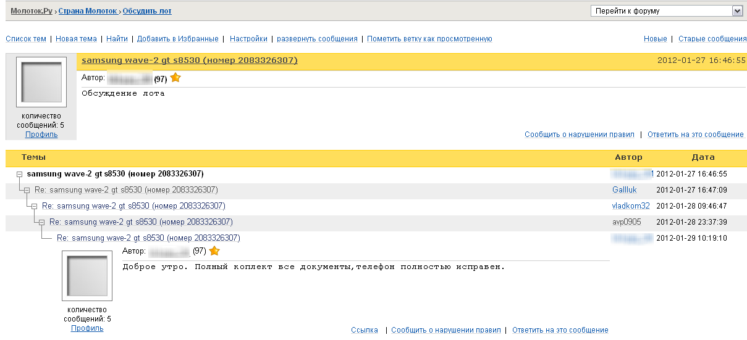Click 'Ссылка' under the reply message
Viewport: 747px width, 340px height.
point(365,330)
